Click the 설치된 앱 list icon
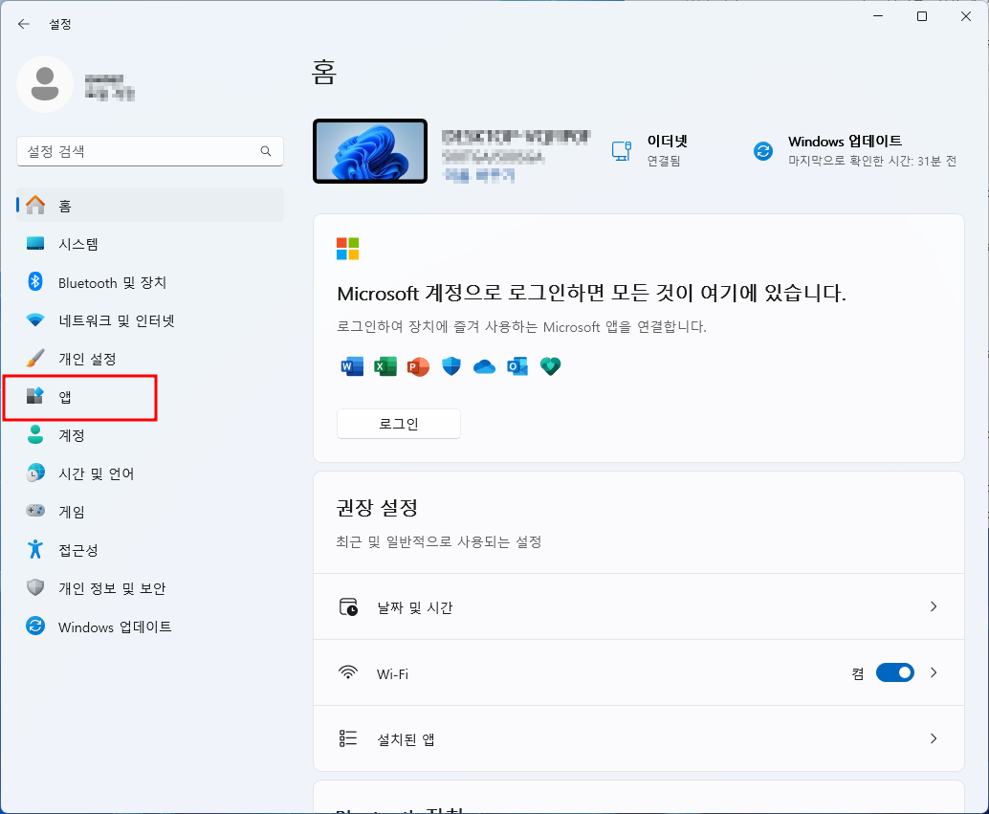This screenshot has width=989, height=814. (348, 738)
